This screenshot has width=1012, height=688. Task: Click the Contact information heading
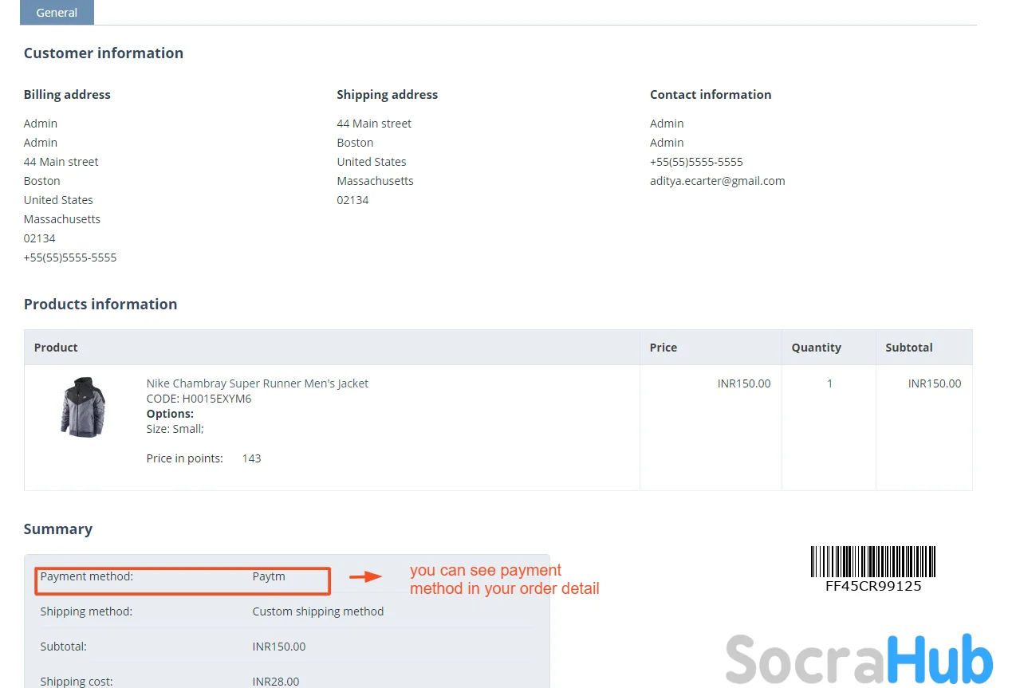pos(711,94)
